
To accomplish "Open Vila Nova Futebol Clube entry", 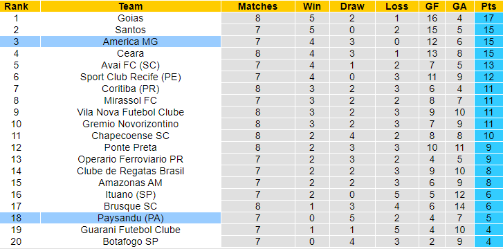I will pos(131,112).
